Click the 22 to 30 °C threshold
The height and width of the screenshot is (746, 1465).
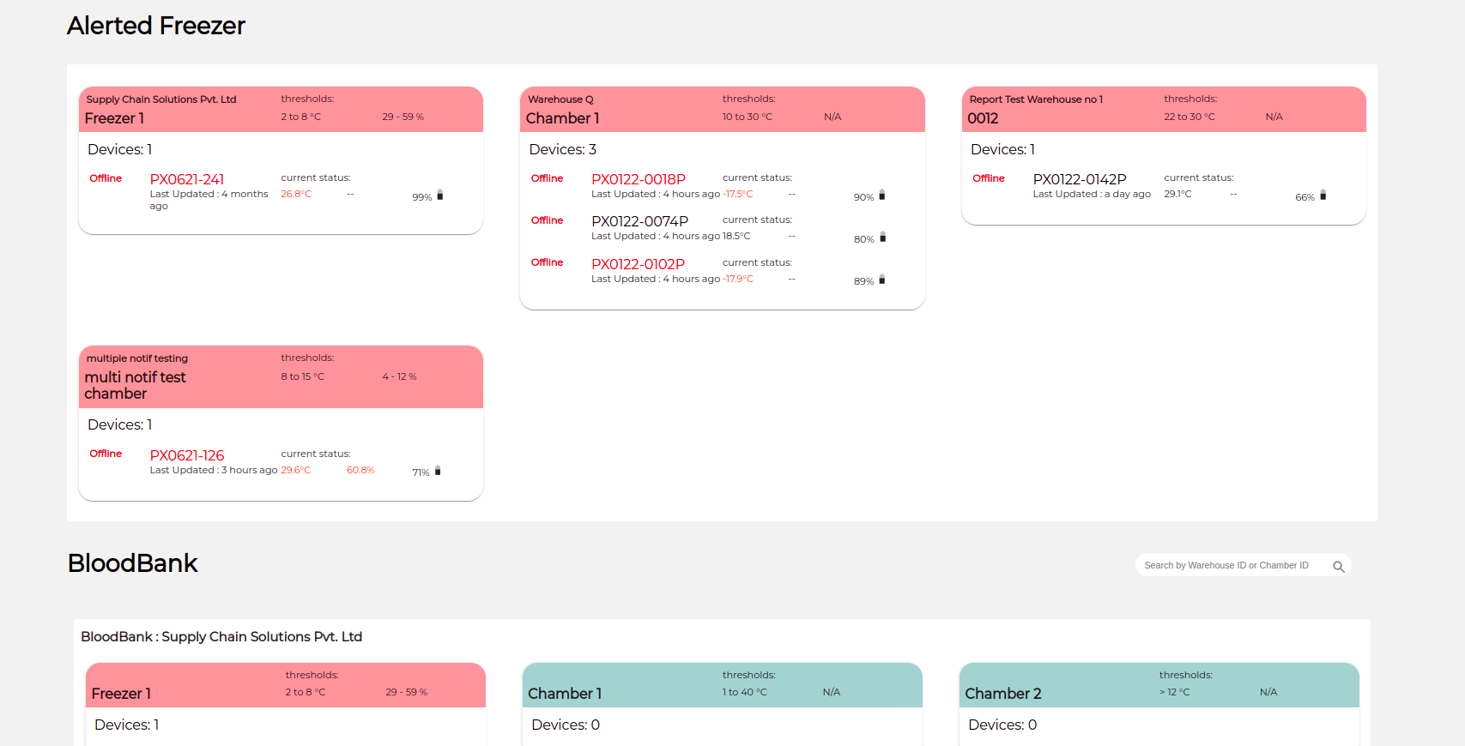1190,117
